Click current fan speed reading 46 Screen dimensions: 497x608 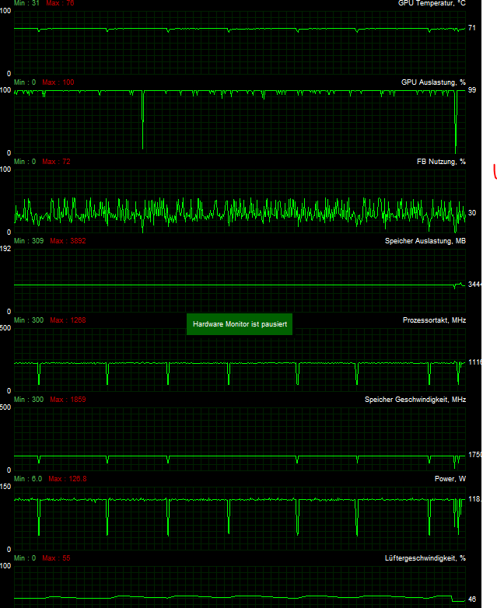point(472,599)
